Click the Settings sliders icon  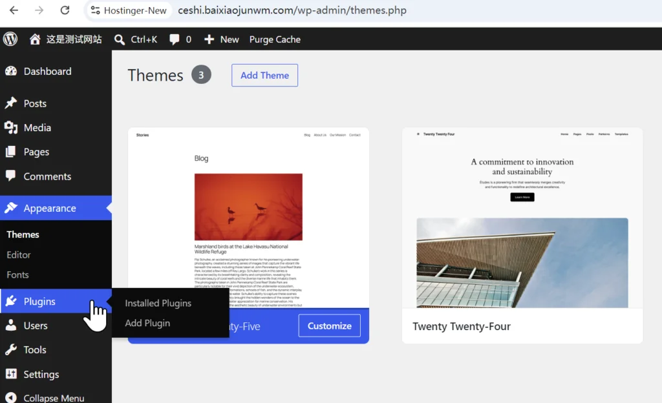(11, 374)
